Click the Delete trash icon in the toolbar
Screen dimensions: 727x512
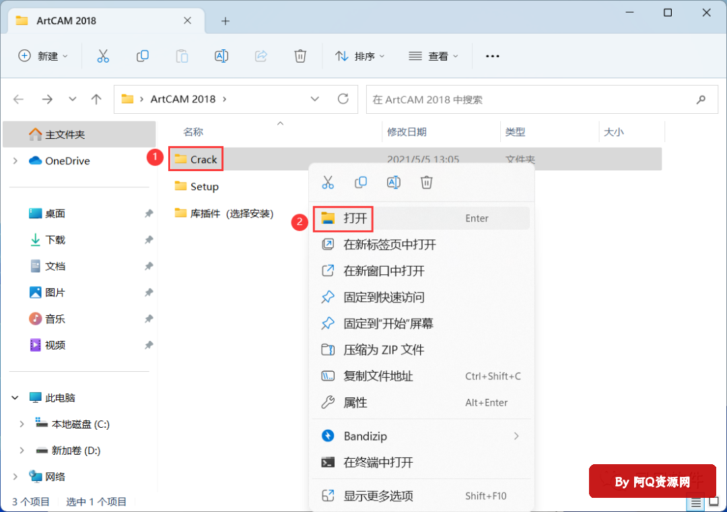[x=300, y=56]
